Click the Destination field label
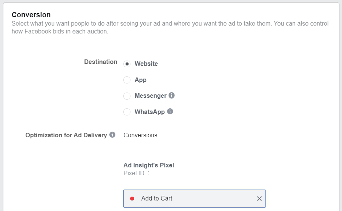342x211 pixels. [x=101, y=62]
